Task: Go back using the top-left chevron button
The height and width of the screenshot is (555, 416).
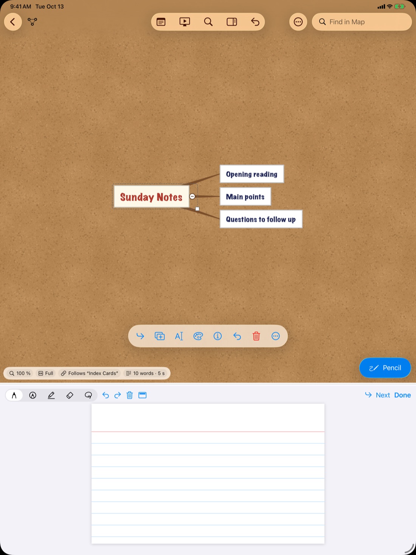Action: 13,22
